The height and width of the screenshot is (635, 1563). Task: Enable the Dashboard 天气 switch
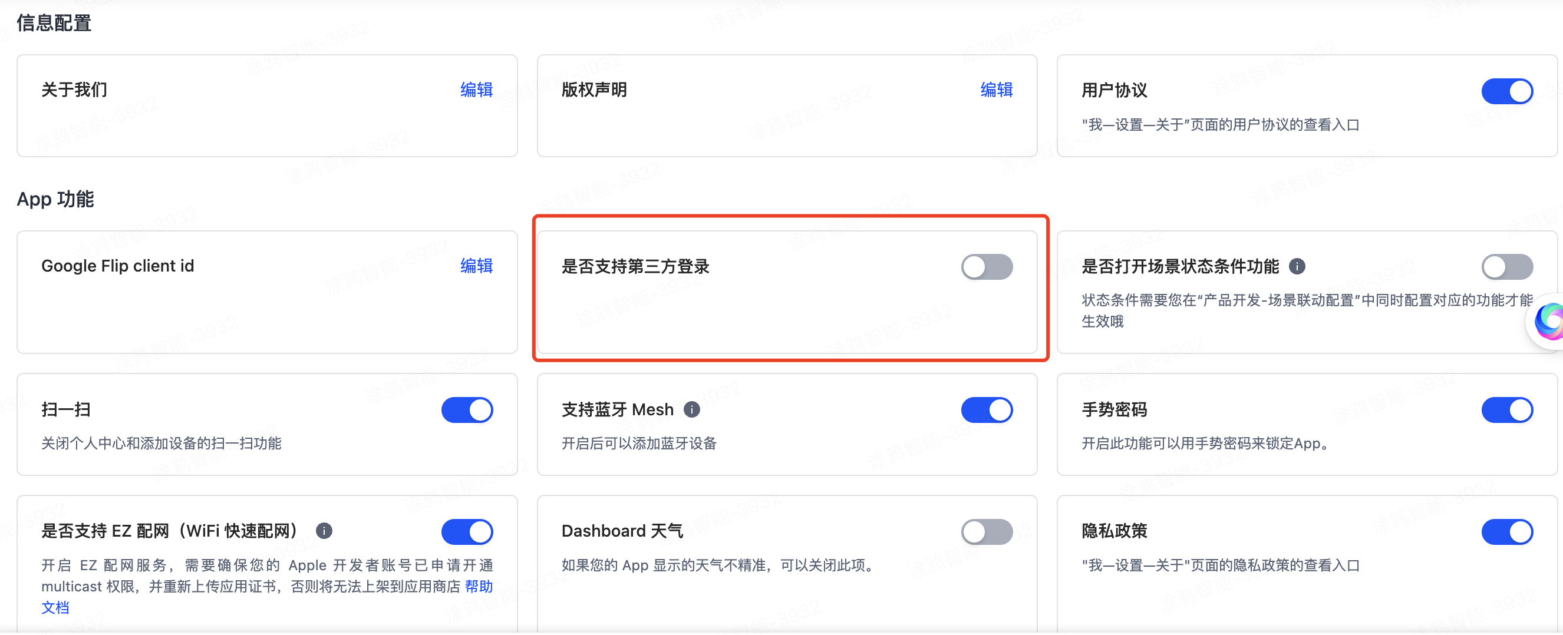point(987,533)
